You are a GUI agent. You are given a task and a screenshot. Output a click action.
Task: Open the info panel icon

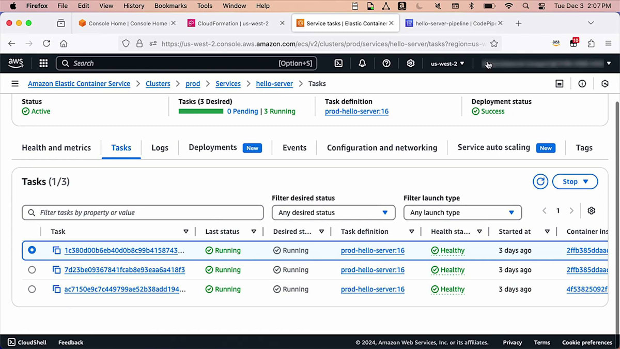coord(582,83)
